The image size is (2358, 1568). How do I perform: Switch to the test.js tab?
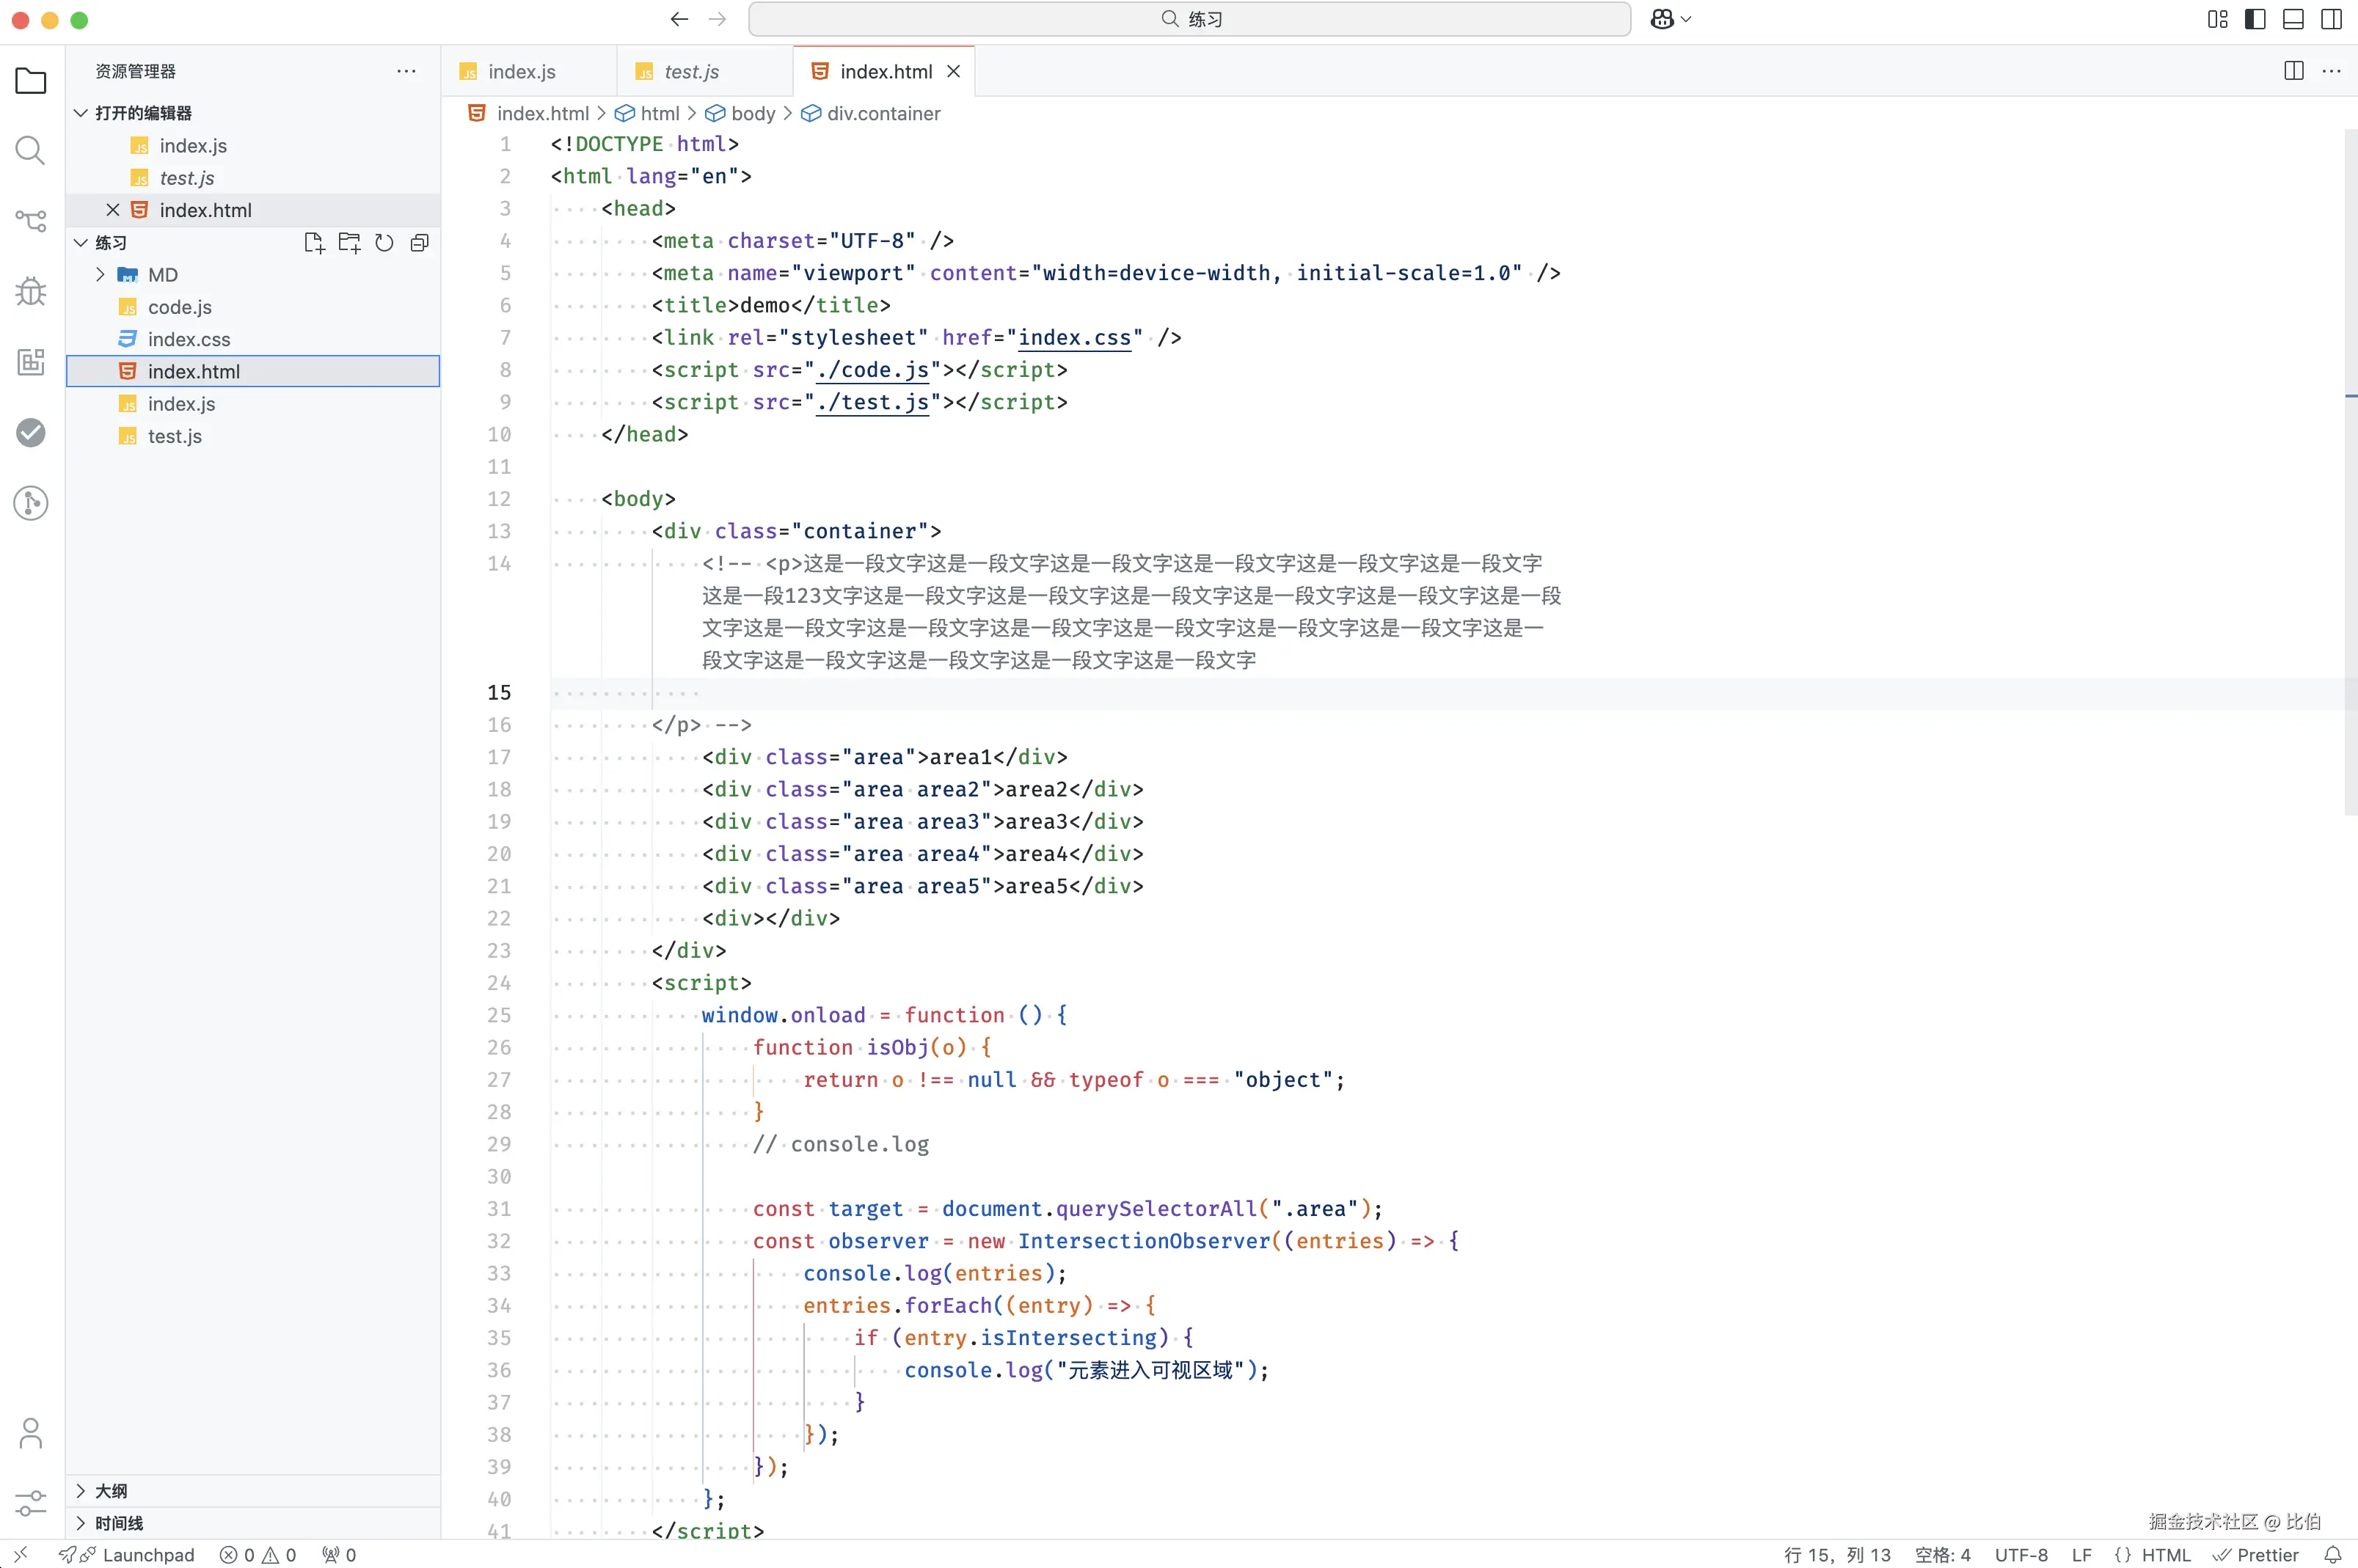pyautogui.click(x=704, y=71)
